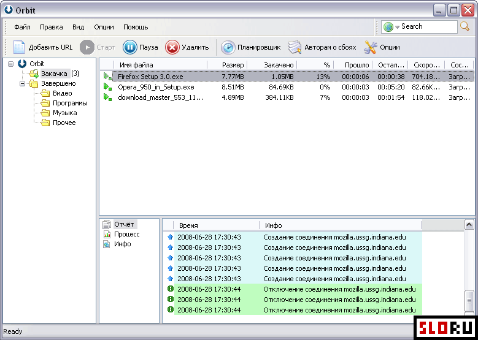Click the Время log column header
478x340 pixels.
coord(216,225)
